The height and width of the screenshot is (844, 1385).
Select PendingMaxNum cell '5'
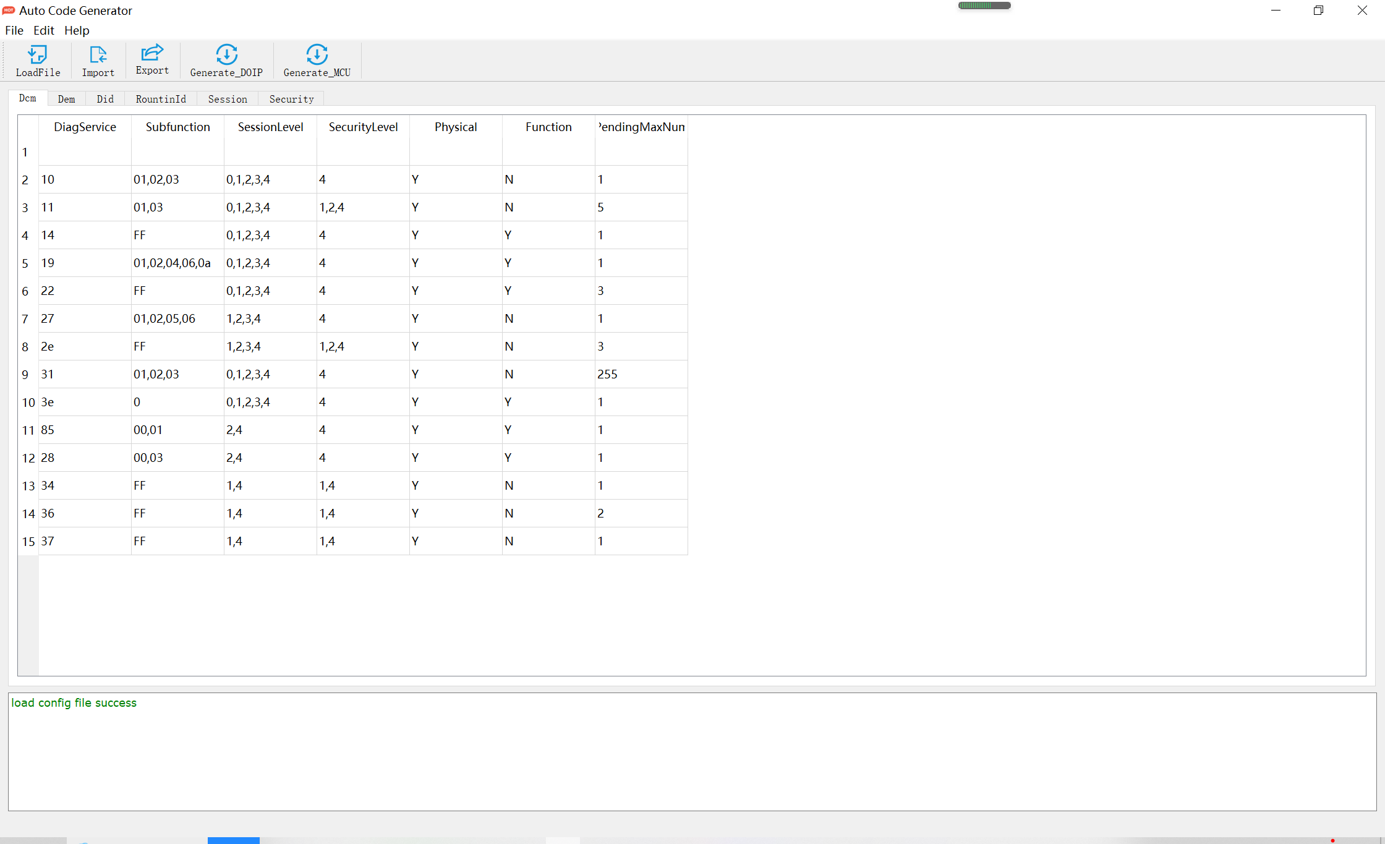pyautogui.click(x=641, y=207)
